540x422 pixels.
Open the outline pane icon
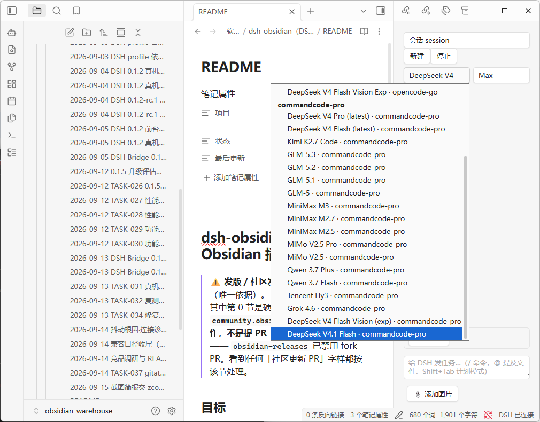tap(465, 11)
